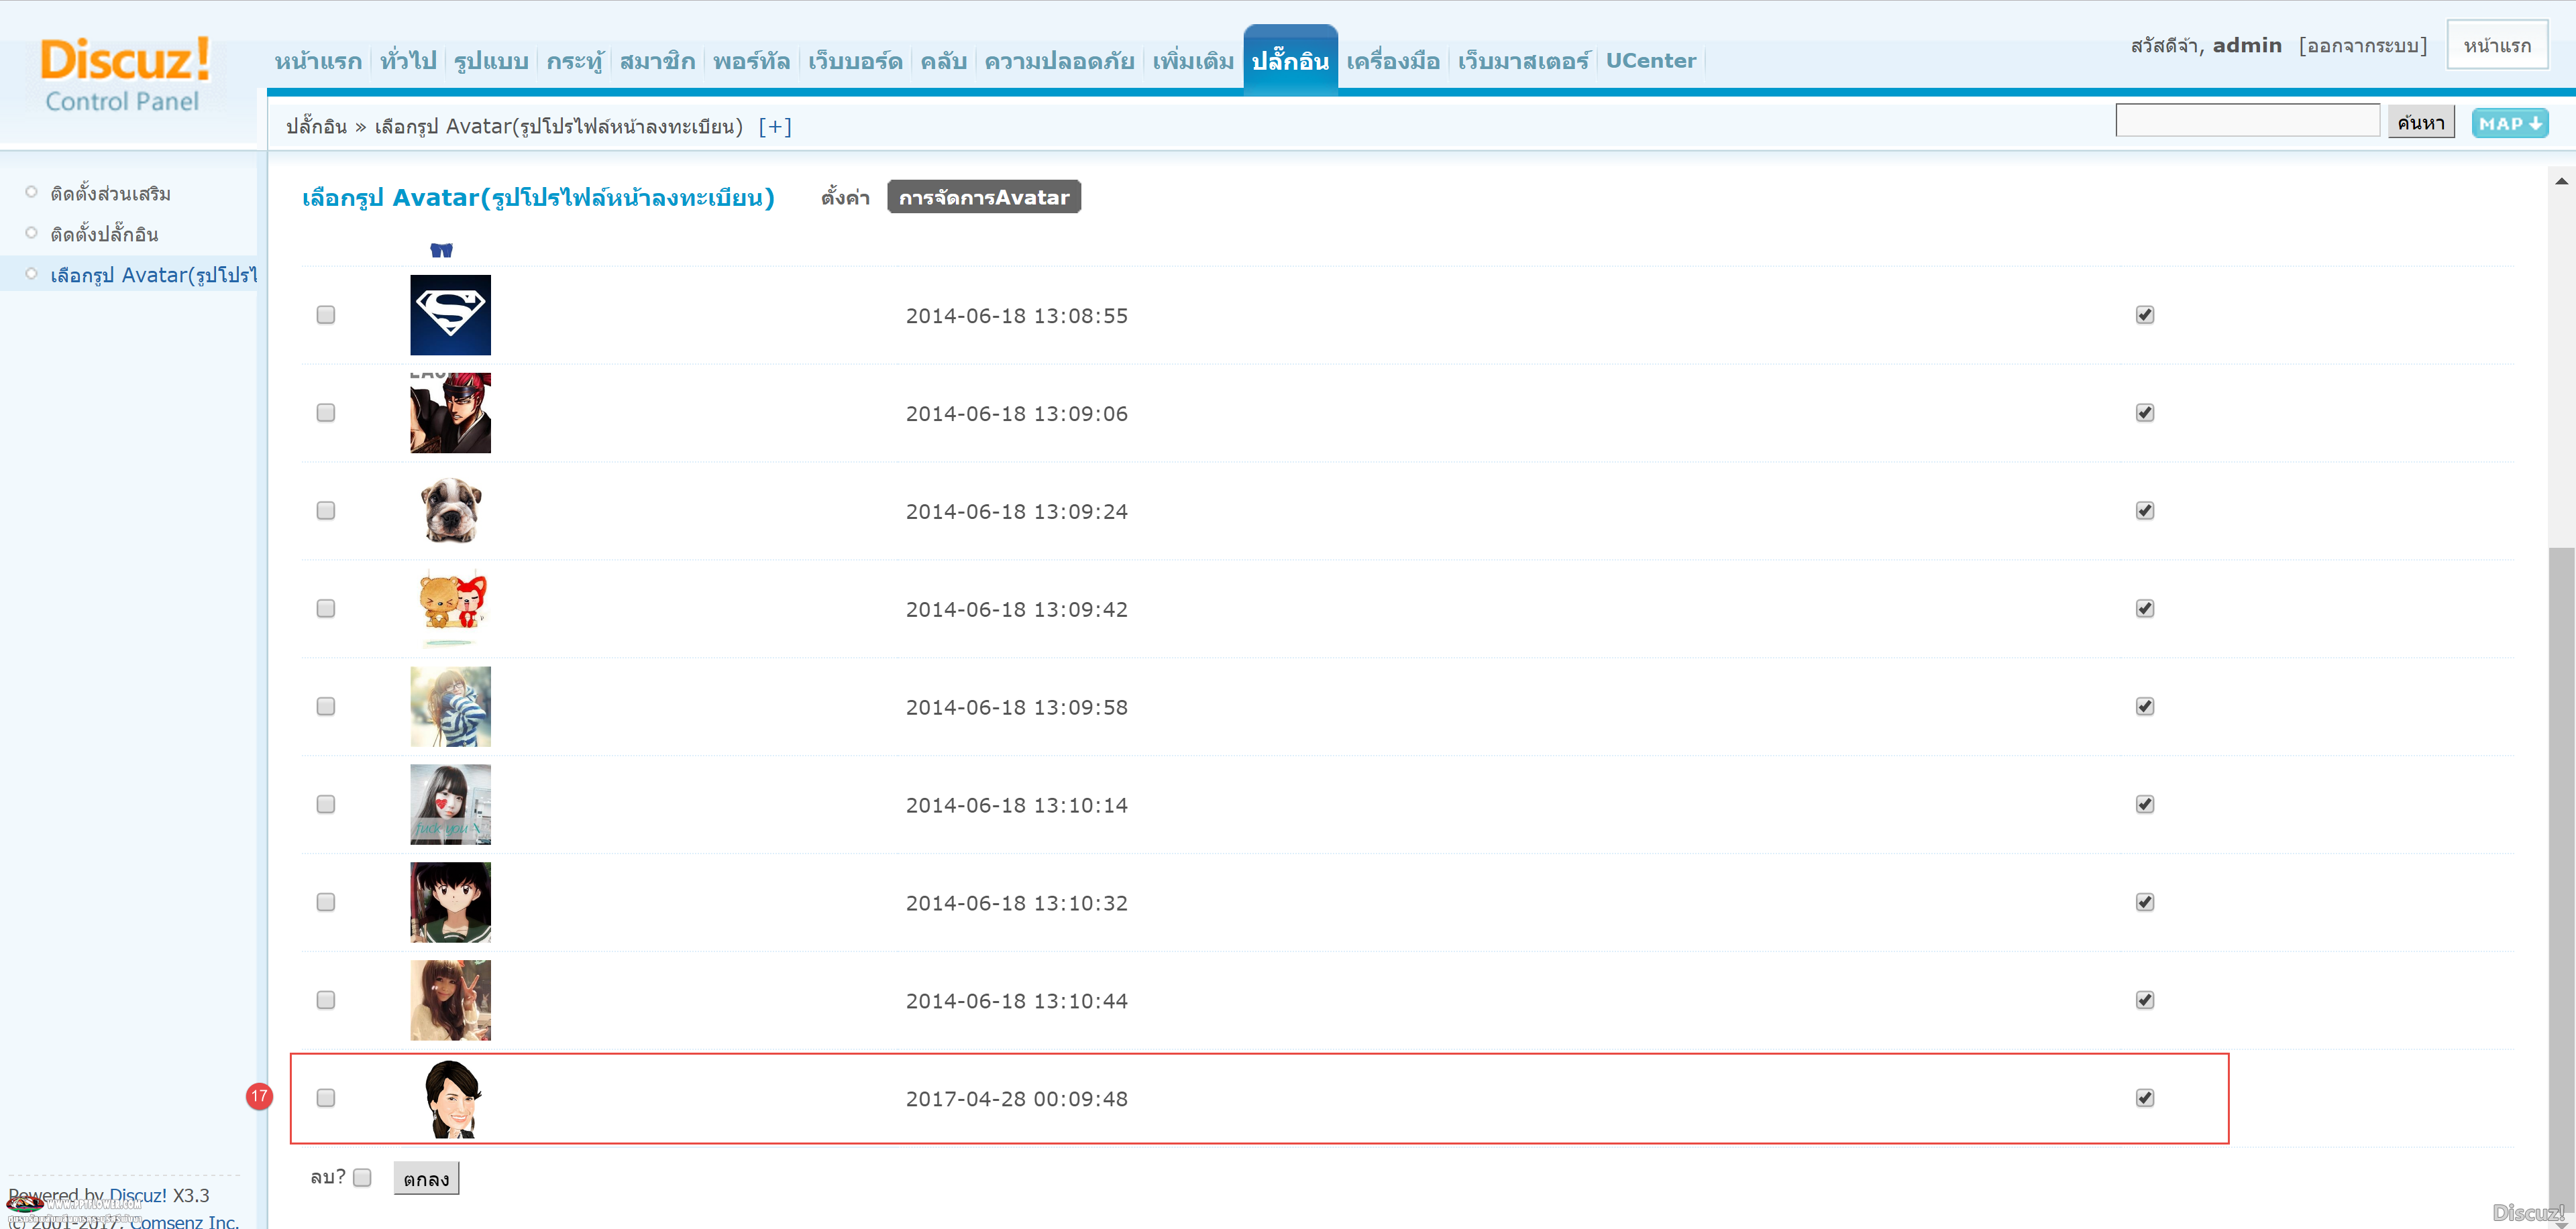Select the row checkbox for 13:09:42 avatar
The height and width of the screenshot is (1229, 2576).
tap(325, 609)
